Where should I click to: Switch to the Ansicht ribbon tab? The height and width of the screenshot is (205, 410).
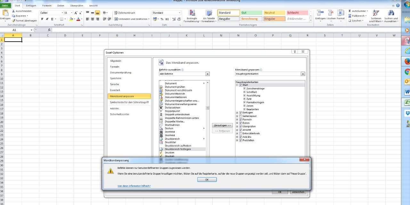[x=94, y=5]
